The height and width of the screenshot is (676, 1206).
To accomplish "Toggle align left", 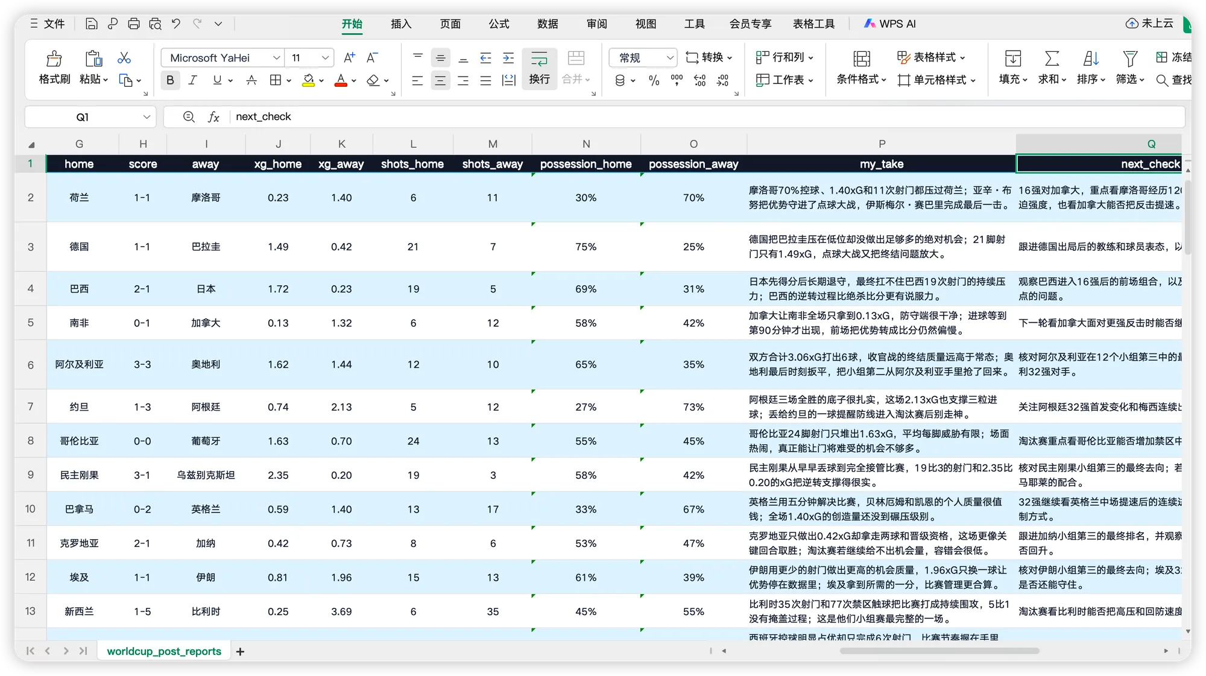I will (x=417, y=80).
